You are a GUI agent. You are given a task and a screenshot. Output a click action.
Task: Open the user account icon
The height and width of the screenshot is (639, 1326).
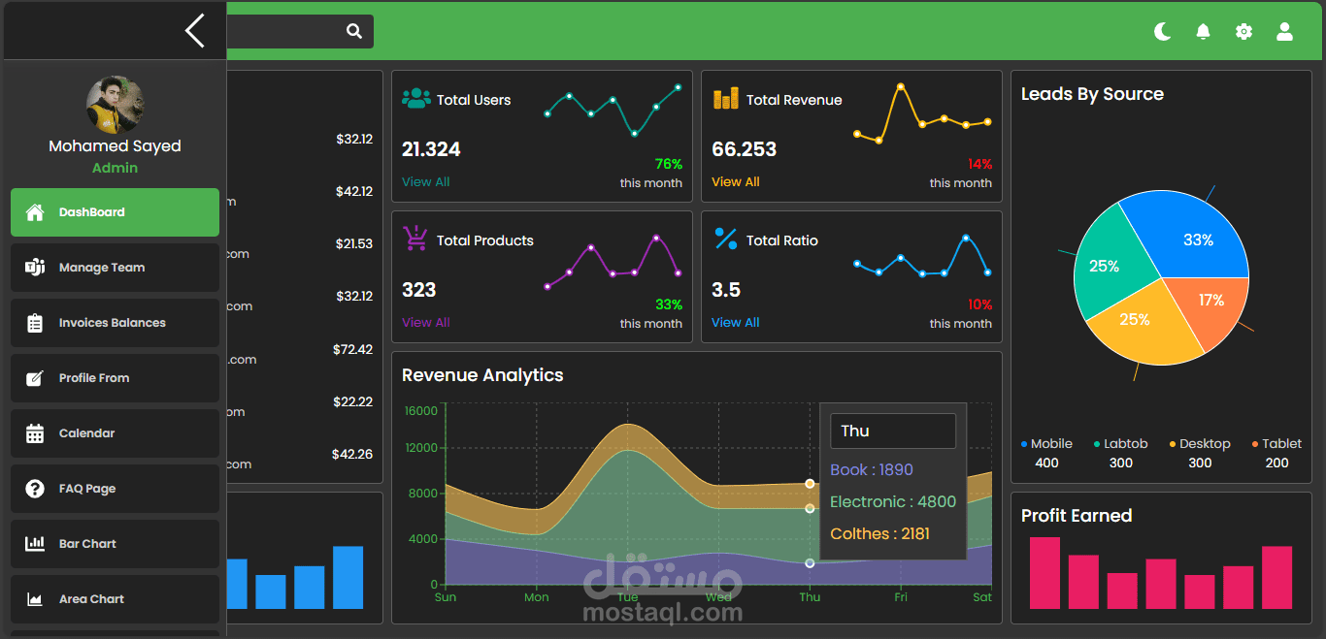[1284, 32]
